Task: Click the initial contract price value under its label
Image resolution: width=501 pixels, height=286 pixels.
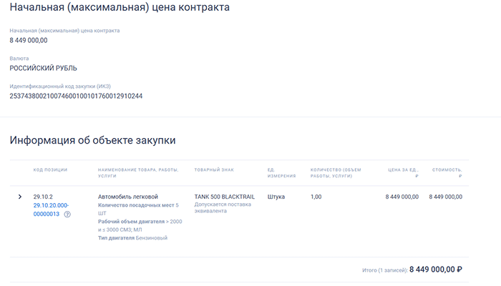Action: click(x=29, y=40)
